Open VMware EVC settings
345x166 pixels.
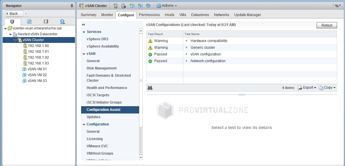coord(97,146)
